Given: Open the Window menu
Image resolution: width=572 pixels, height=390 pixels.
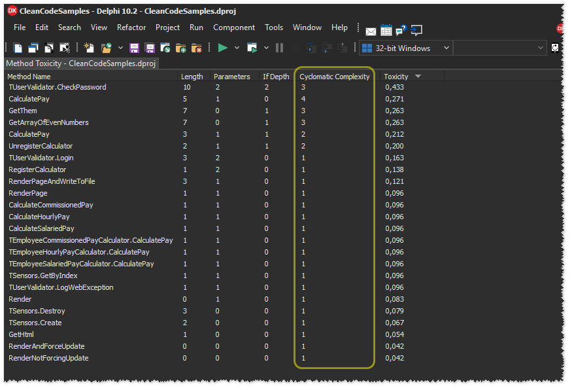Looking at the screenshot, I should click(307, 27).
